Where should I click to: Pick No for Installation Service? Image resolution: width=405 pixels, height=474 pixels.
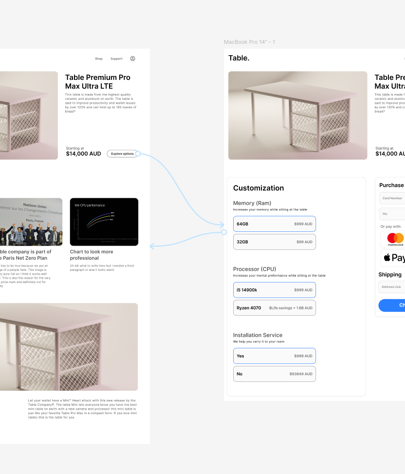[x=274, y=374]
